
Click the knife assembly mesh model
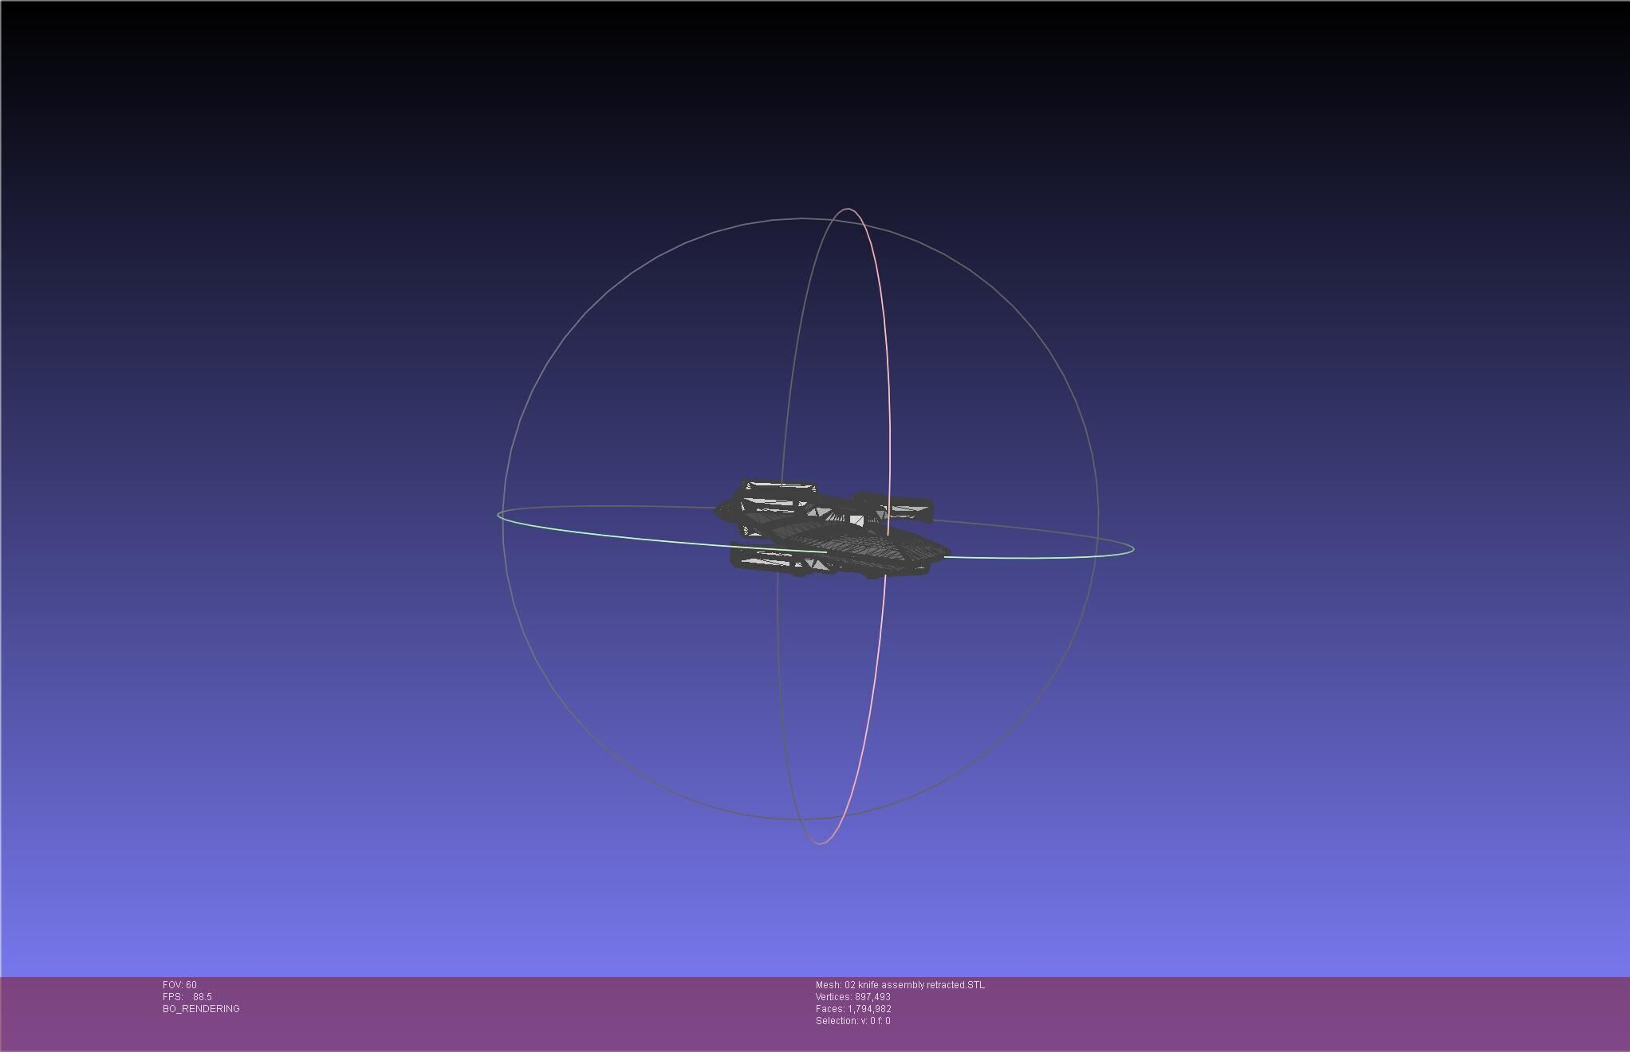point(831,529)
